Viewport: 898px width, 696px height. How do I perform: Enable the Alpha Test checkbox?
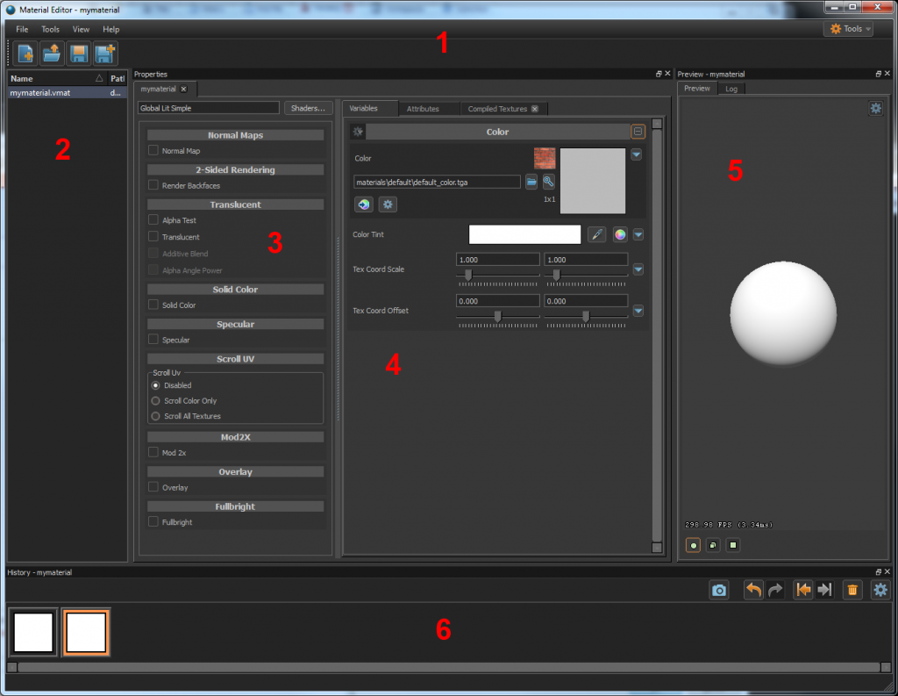153,219
